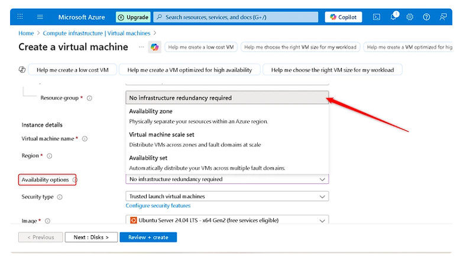Select the 'Availability zone' option

pyautogui.click(x=227, y=116)
